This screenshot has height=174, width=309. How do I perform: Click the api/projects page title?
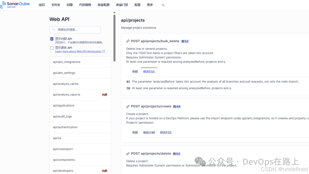(133, 20)
